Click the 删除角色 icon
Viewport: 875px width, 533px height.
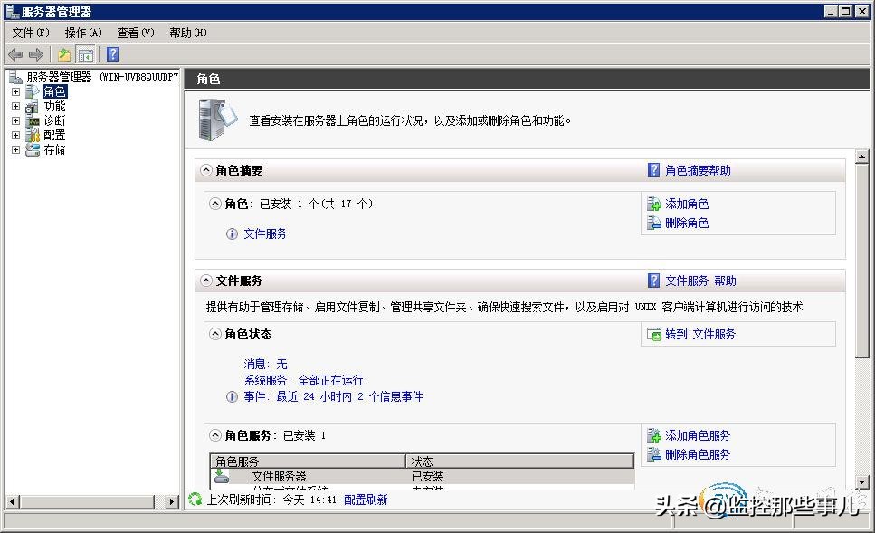pos(654,223)
